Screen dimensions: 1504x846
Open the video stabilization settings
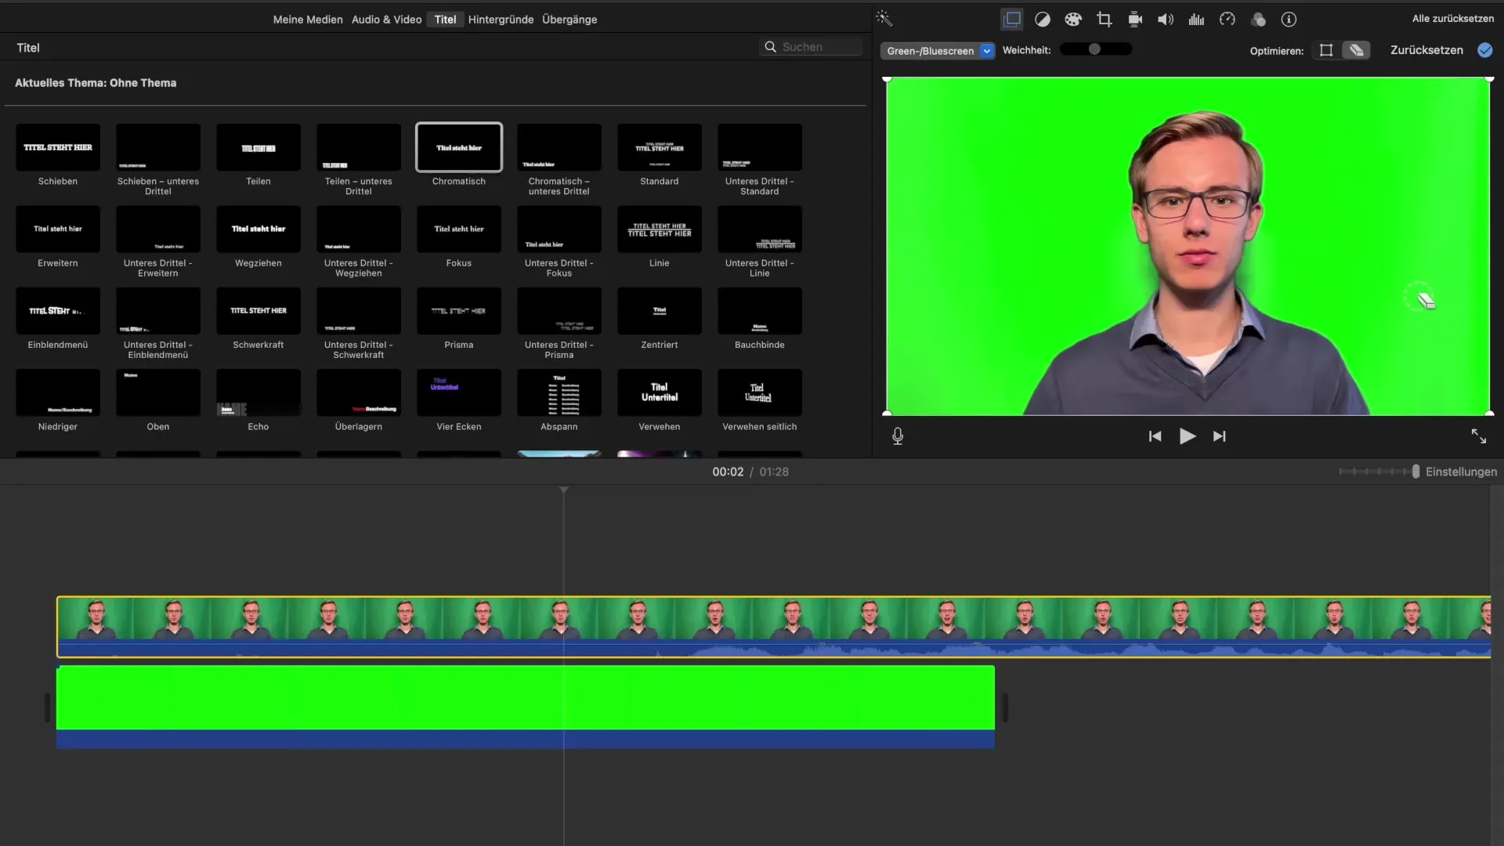pyautogui.click(x=1135, y=20)
